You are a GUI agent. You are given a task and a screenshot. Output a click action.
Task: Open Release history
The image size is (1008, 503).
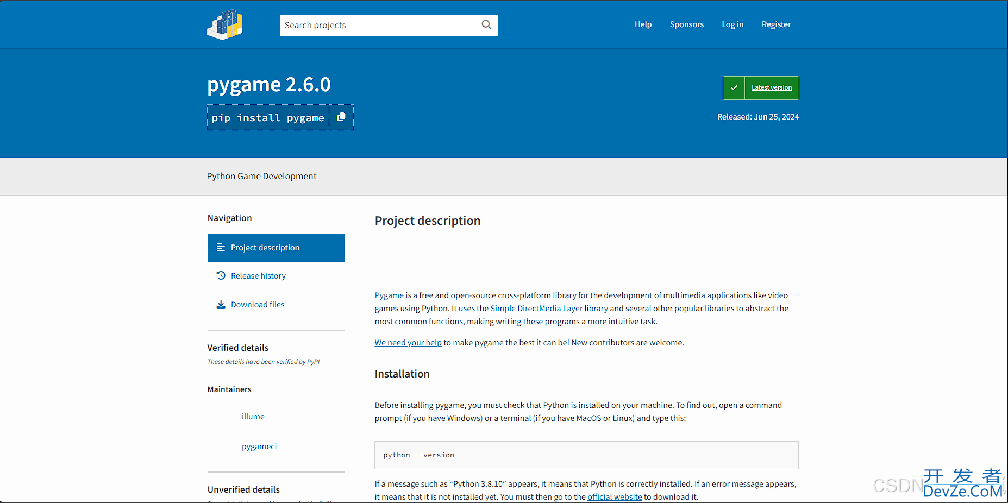(x=258, y=276)
